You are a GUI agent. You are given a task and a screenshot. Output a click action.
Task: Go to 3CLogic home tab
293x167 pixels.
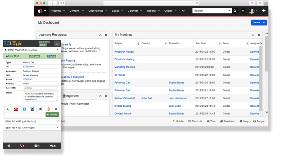(9, 146)
